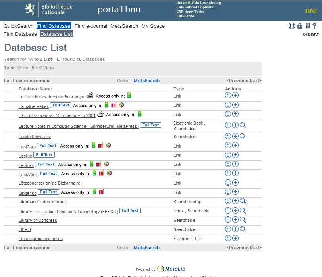Screen dimensions: 322x277
Task: Click the padlock login icon
Action: pyautogui.click(x=300, y=26)
